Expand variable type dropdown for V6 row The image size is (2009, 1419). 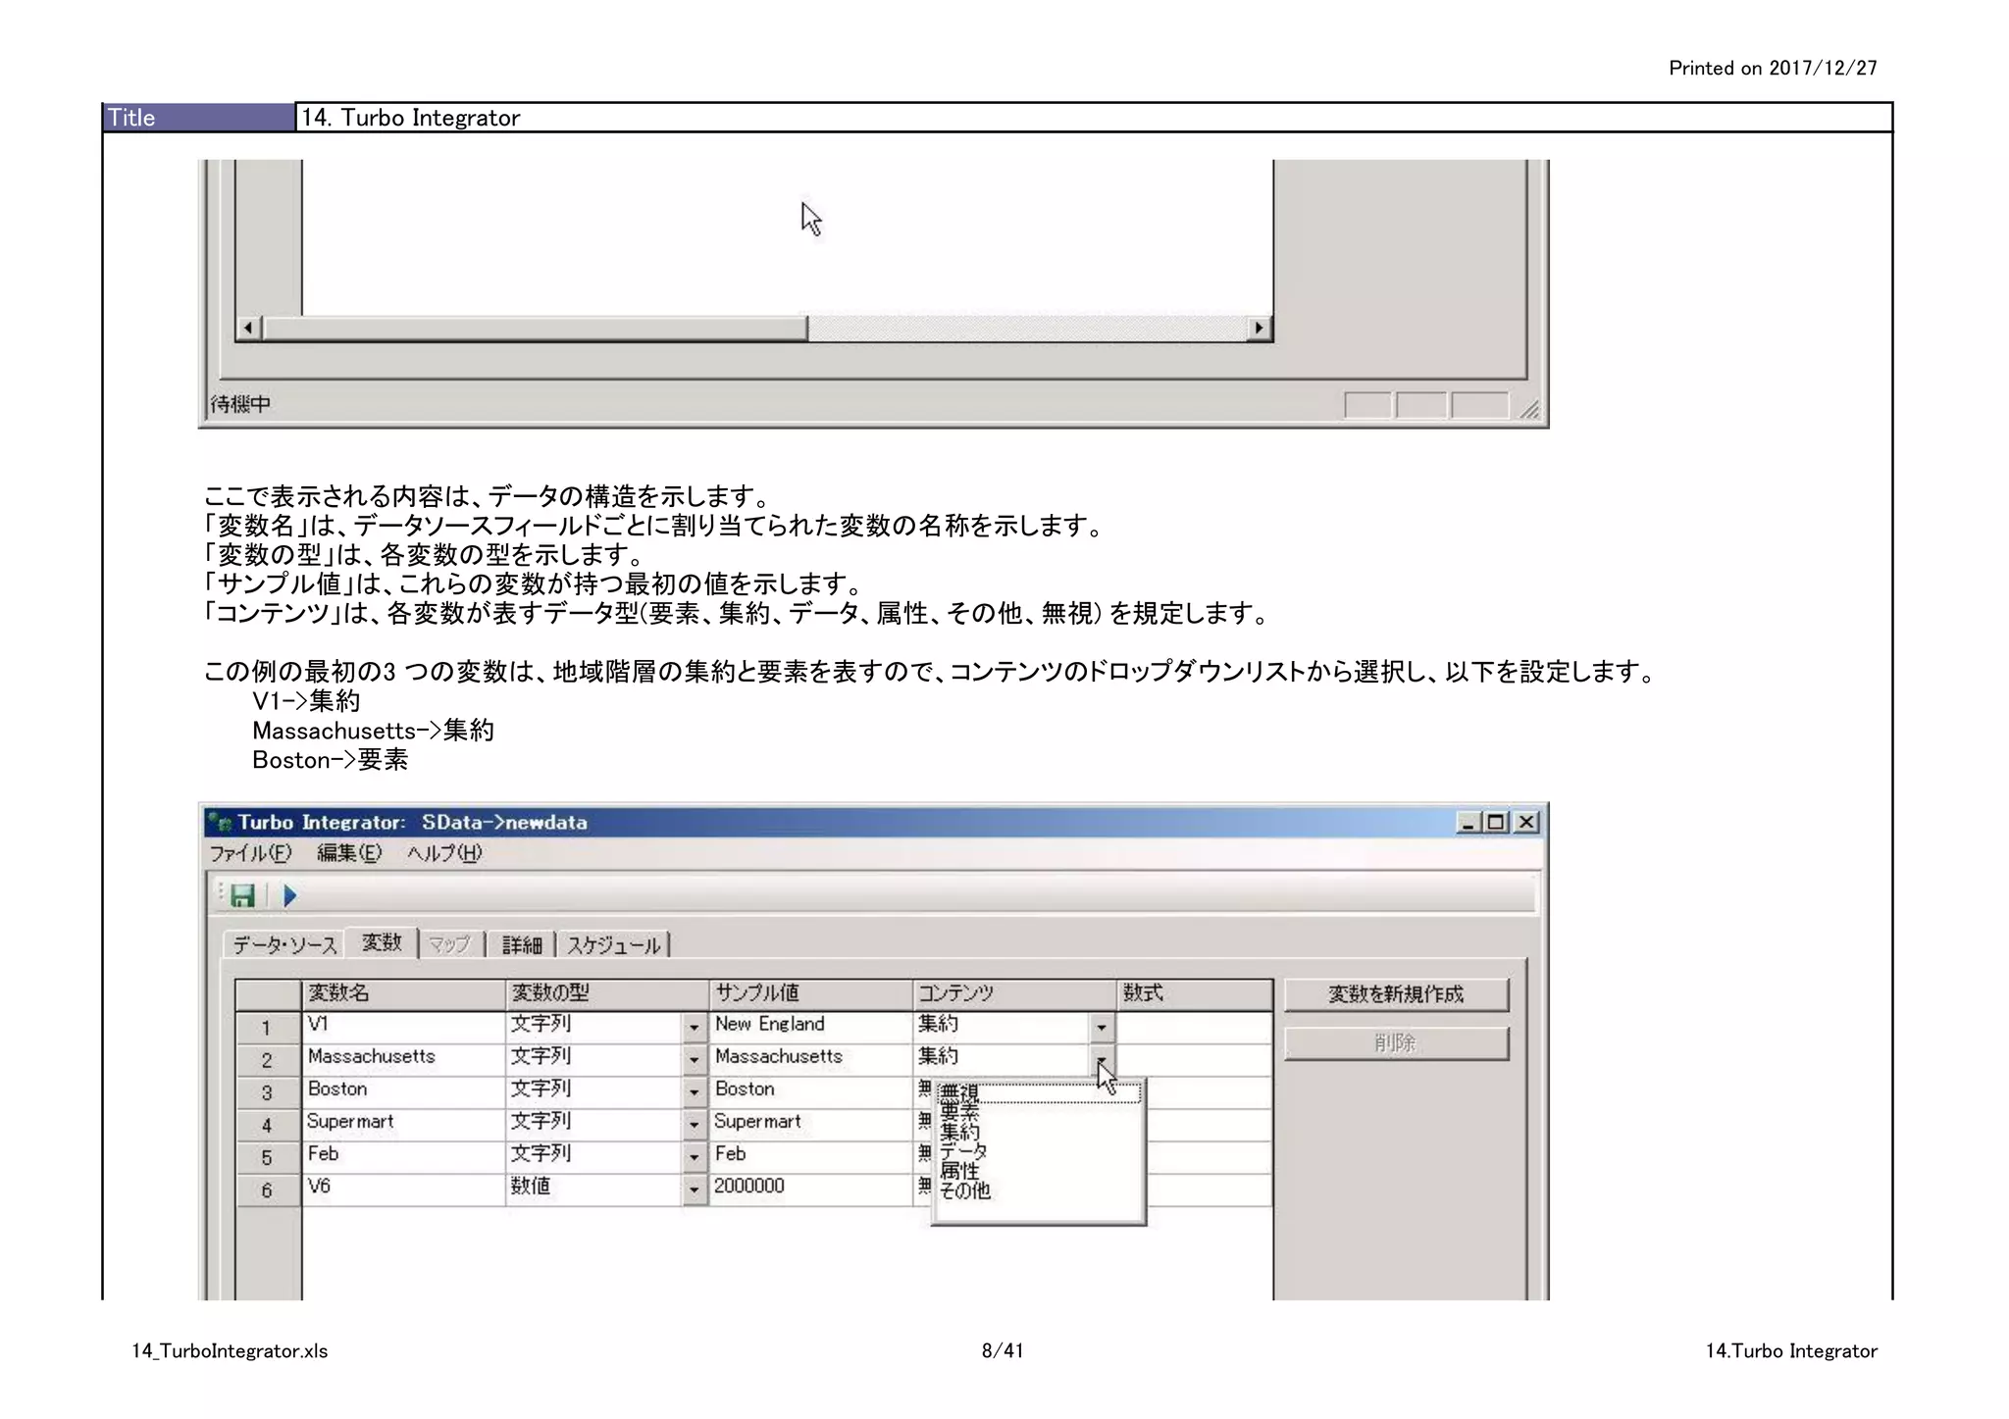[695, 1190]
